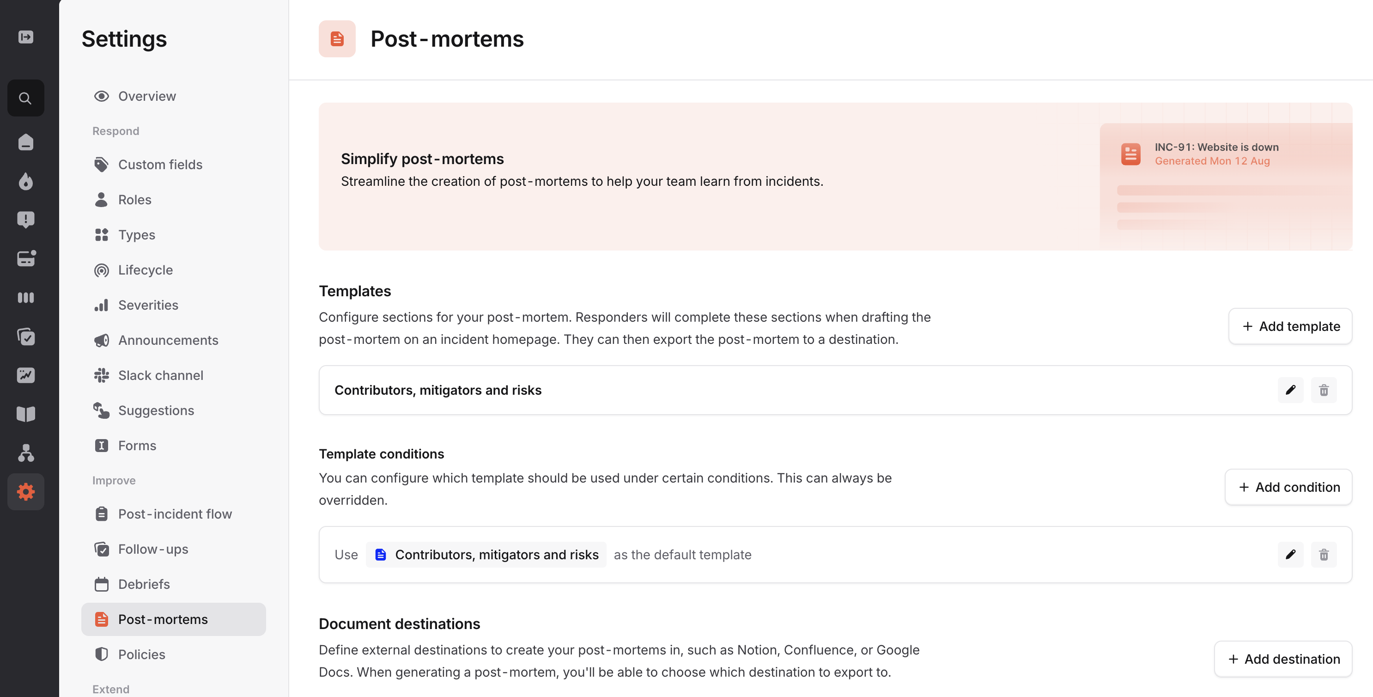Select Slack channel settings

160,375
